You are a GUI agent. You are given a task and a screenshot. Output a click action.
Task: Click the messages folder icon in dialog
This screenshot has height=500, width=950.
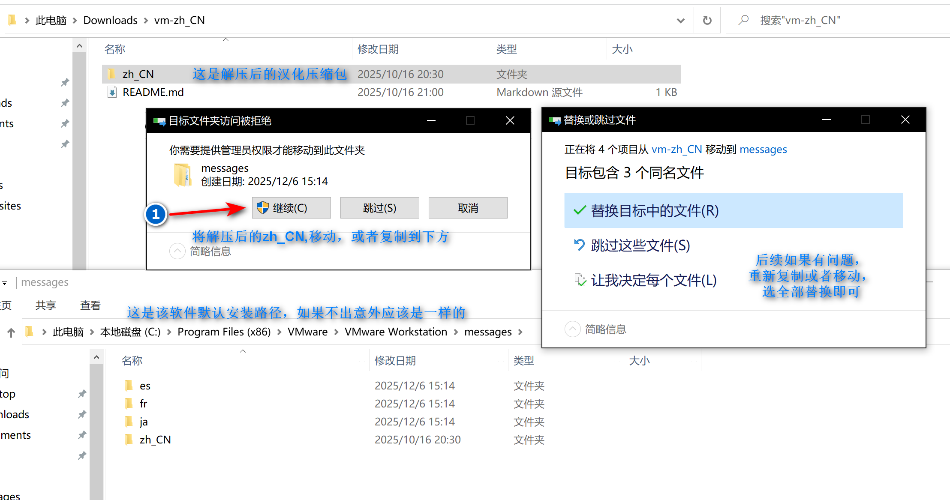pyautogui.click(x=183, y=175)
